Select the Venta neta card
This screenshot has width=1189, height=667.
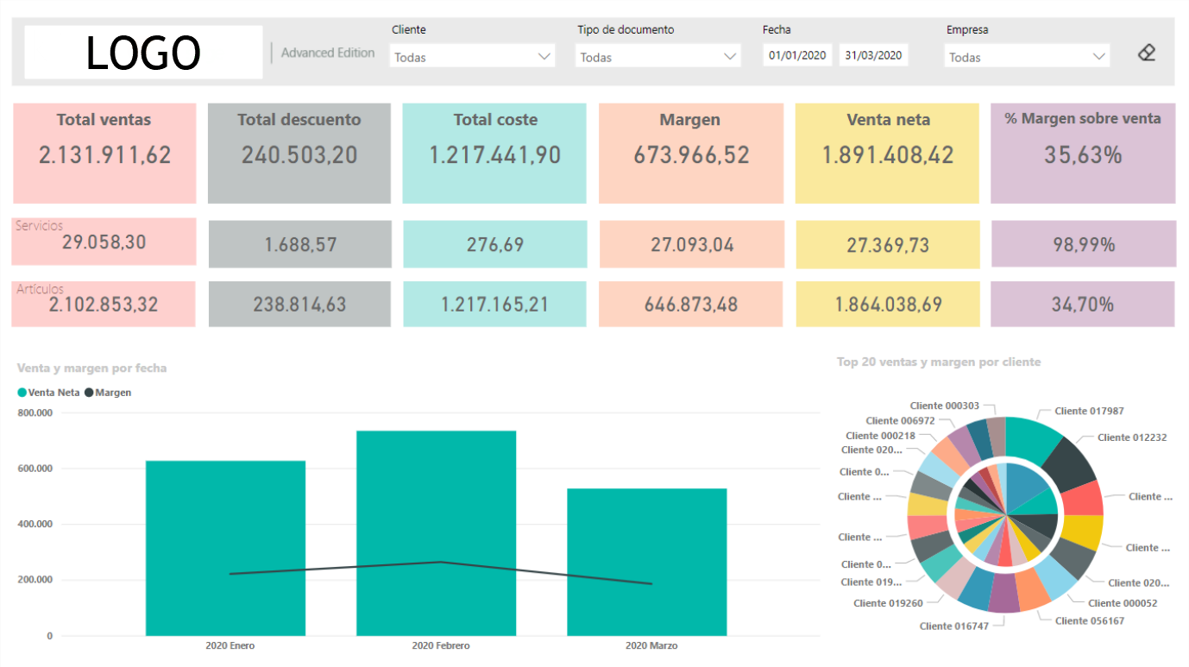click(x=887, y=153)
